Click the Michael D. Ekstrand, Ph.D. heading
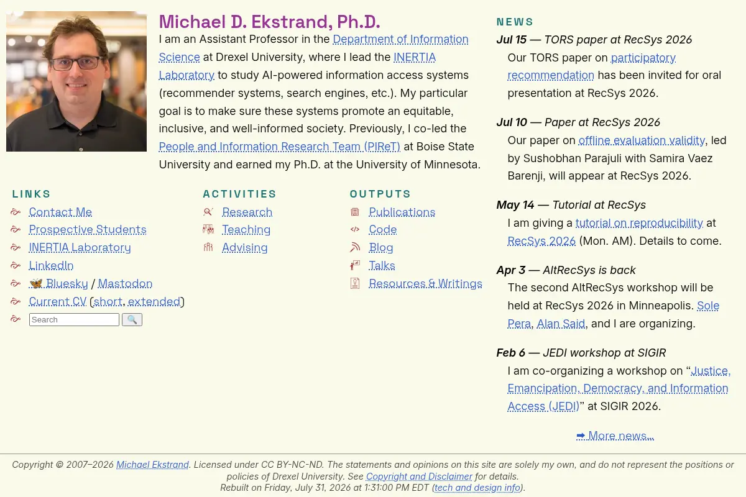Image resolution: width=746 pixels, height=497 pixels. coord(269,22)
